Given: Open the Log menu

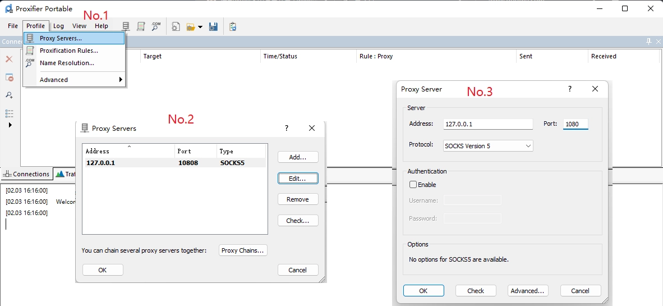Looking at the screenshot, I should [x=58, y=26].
